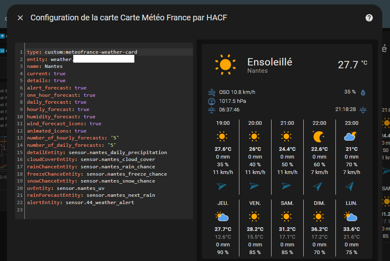Click the name: Nantes line in editor
The image size is (390, 261).
point(45,66)
